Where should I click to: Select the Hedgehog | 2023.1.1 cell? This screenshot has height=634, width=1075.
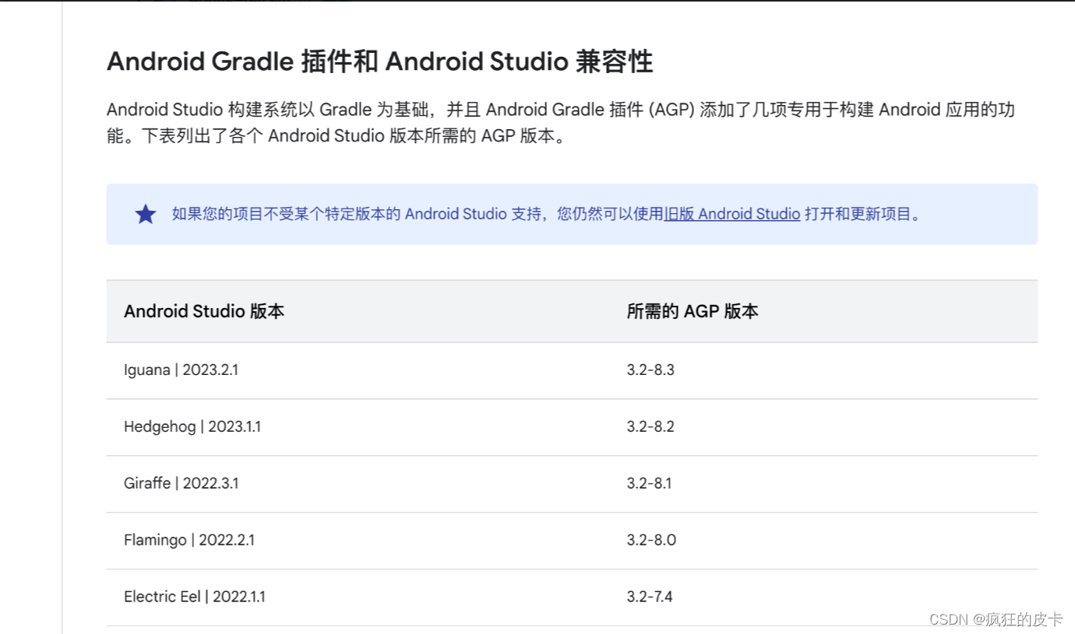click(x=192, y=427)
